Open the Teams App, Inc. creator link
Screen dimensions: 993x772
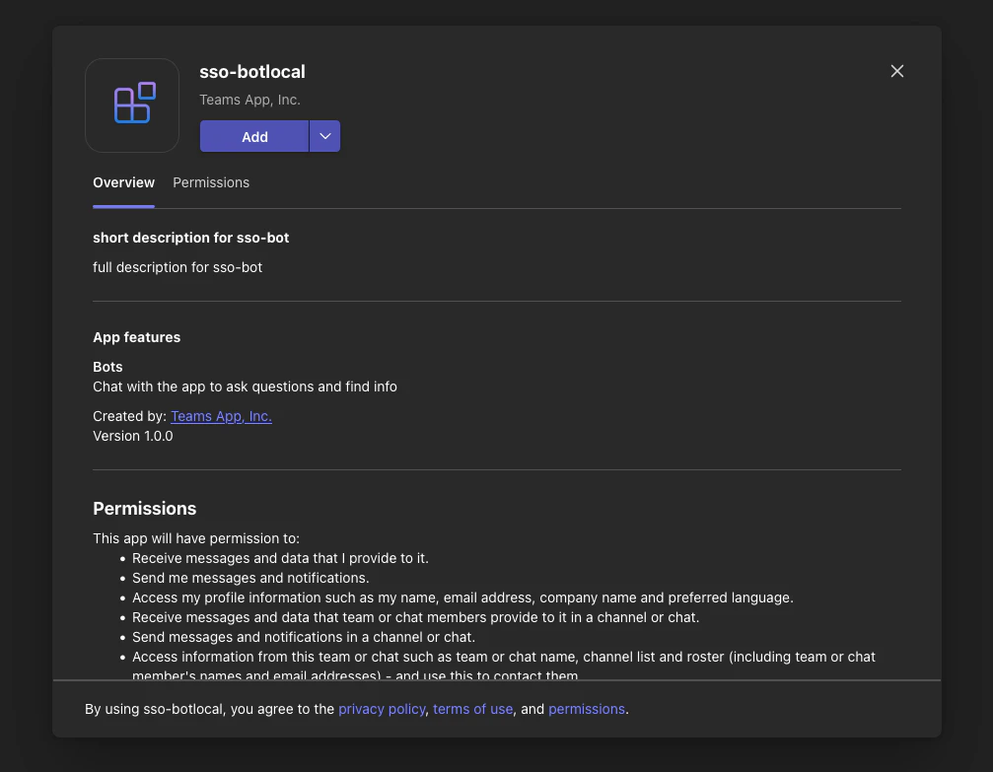click(221, 416)
